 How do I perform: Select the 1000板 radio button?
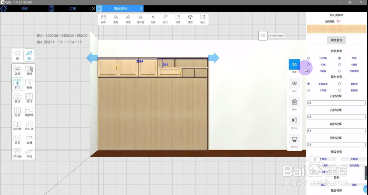point(308,58)
